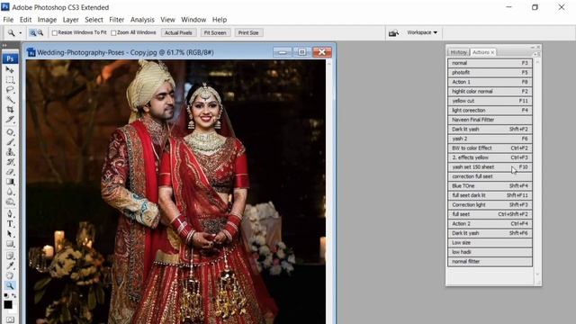
Task: Open the File menu
Action: (8, 20)
